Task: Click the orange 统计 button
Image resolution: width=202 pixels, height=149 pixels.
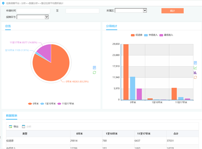Action: click(x=172, y=11)
